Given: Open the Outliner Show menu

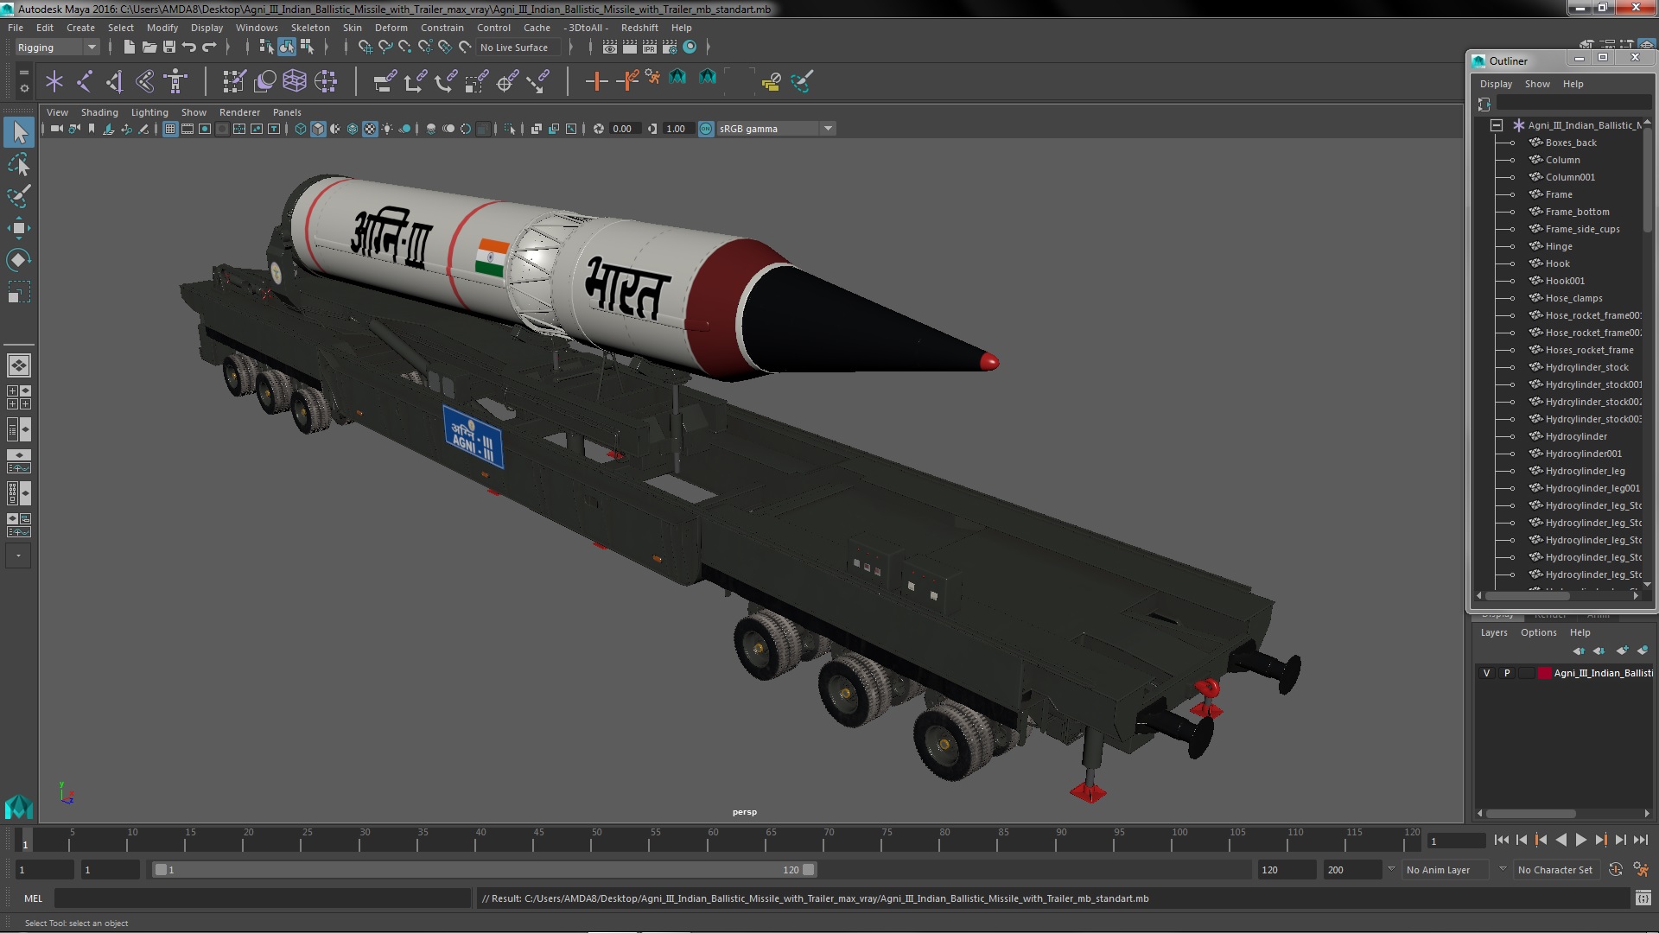Looking at the screenshot, I should [x=1537, y=84].
